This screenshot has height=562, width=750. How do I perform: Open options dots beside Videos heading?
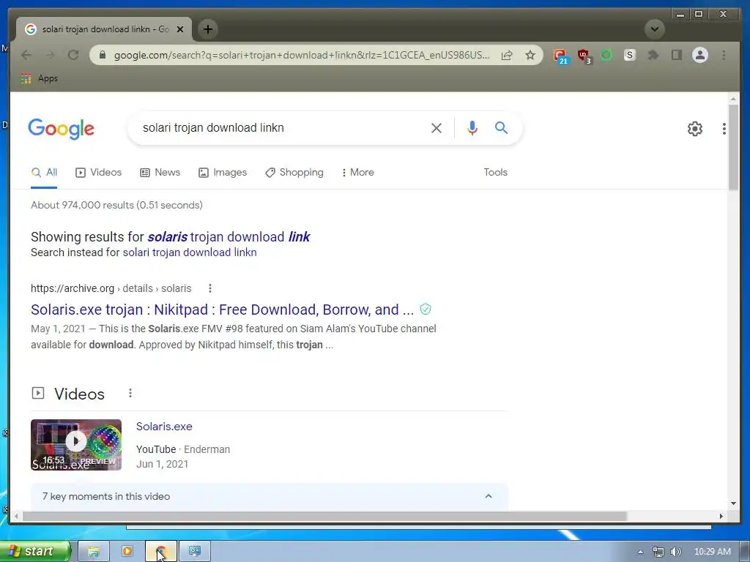(130, 393)
